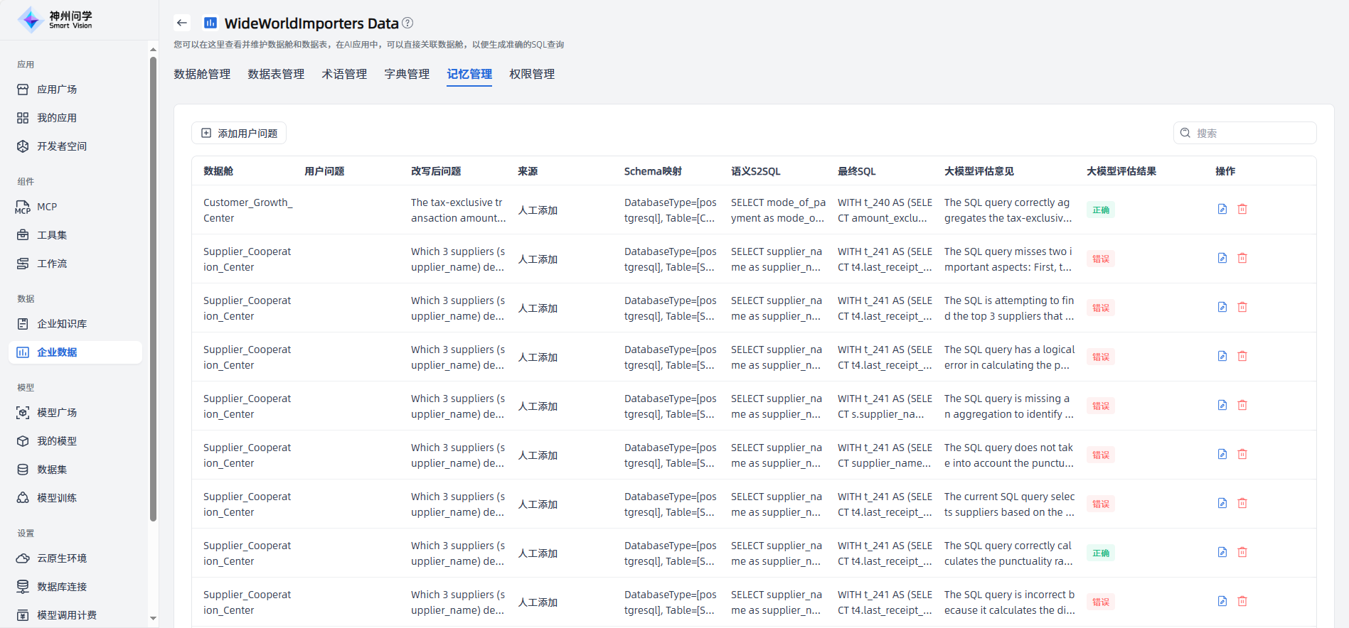Delete the Customer_Growth_Center row
The height and width of the screenshot is (628, 1349).
[1242, 209]
